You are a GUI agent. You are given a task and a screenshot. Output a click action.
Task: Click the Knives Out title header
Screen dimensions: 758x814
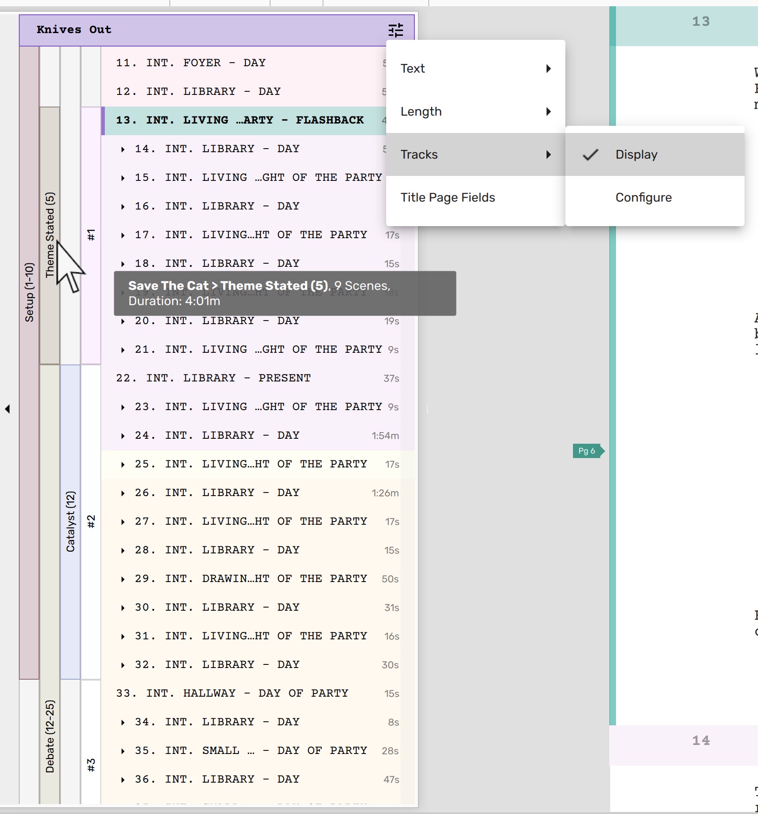click(x=74, y=30)
